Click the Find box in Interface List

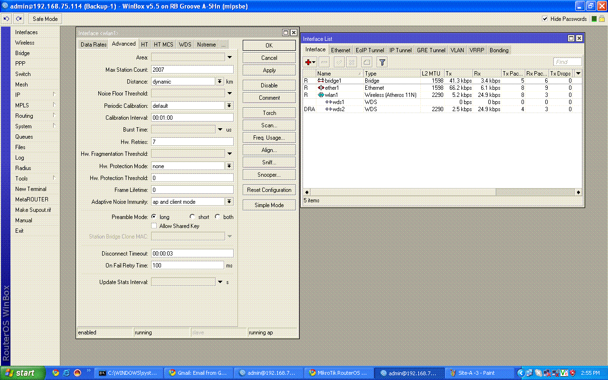pos(568,62)
